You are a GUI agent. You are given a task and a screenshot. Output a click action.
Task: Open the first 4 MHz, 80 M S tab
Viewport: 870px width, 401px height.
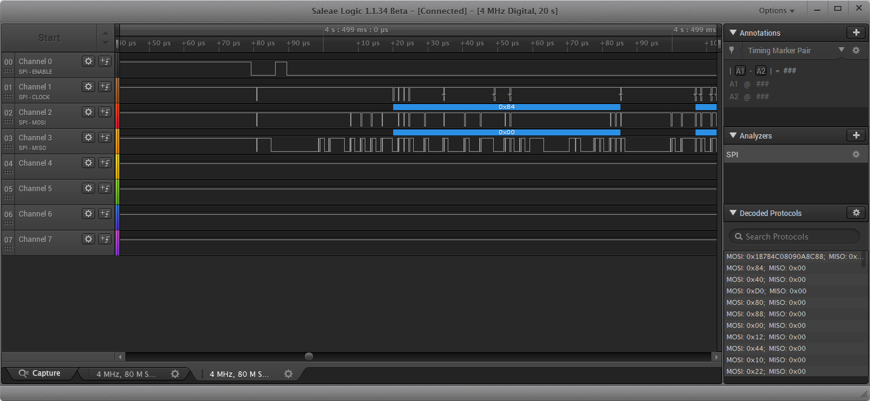pyautogui.click(x=126, y=374)
